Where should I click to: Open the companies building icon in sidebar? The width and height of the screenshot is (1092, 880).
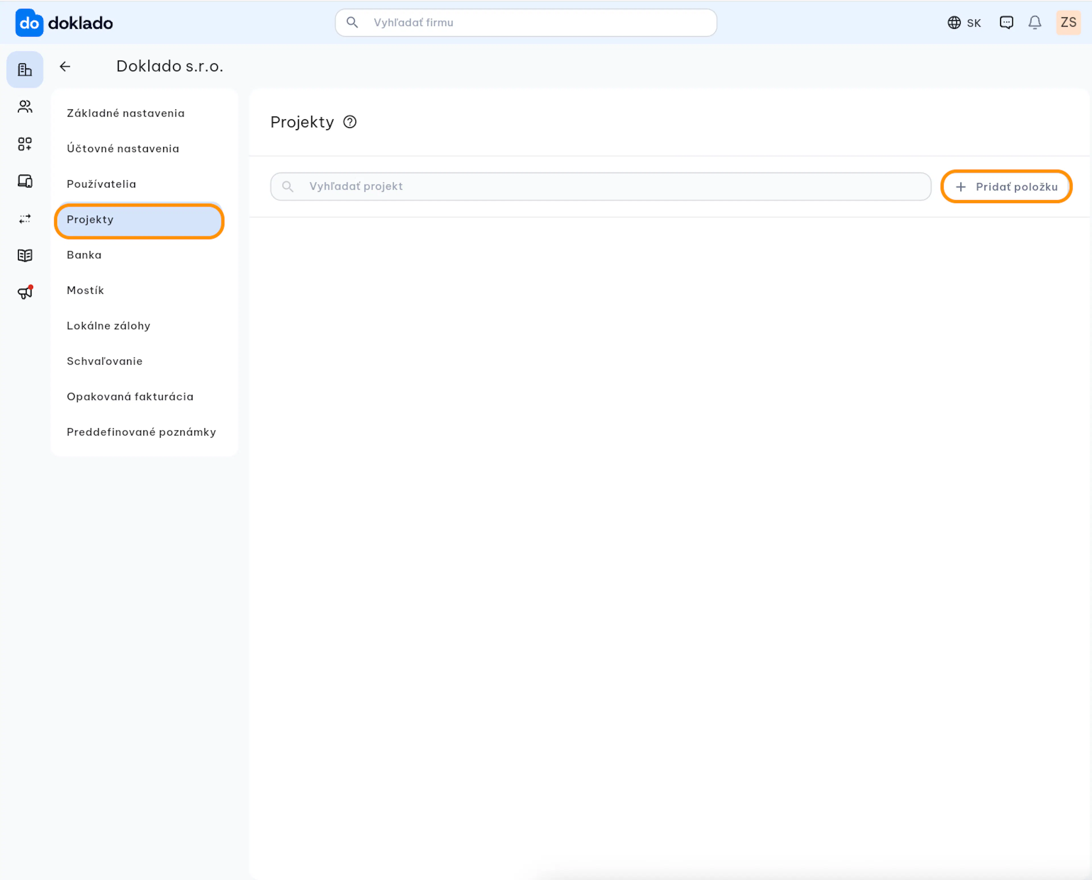(25, 69)
